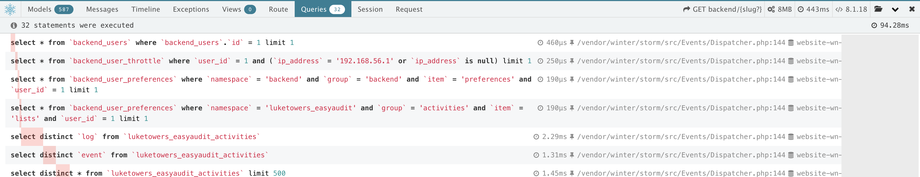Click the Winter snowflake logo icon
Image resolution: width=920 pixels, height=177 pixels.
(10, 9)
